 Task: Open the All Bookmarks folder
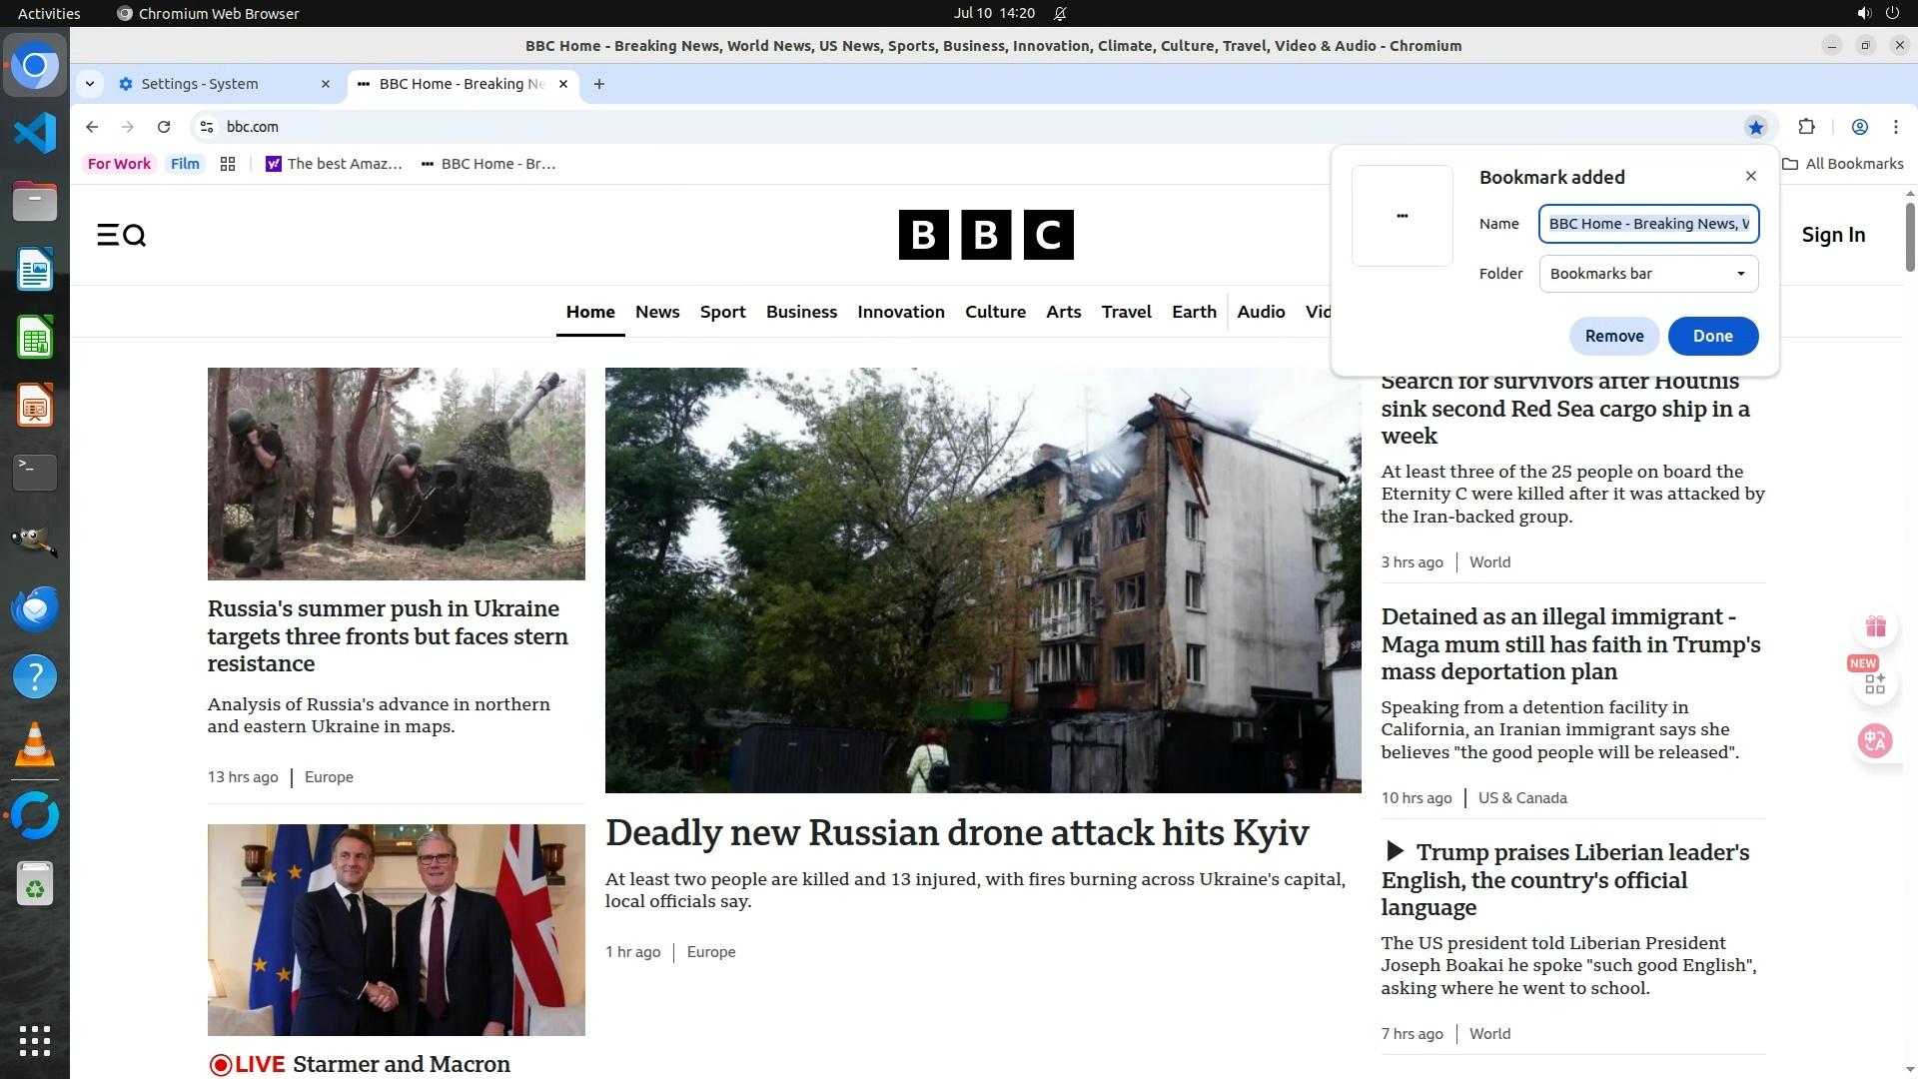tap(1843, 164)
